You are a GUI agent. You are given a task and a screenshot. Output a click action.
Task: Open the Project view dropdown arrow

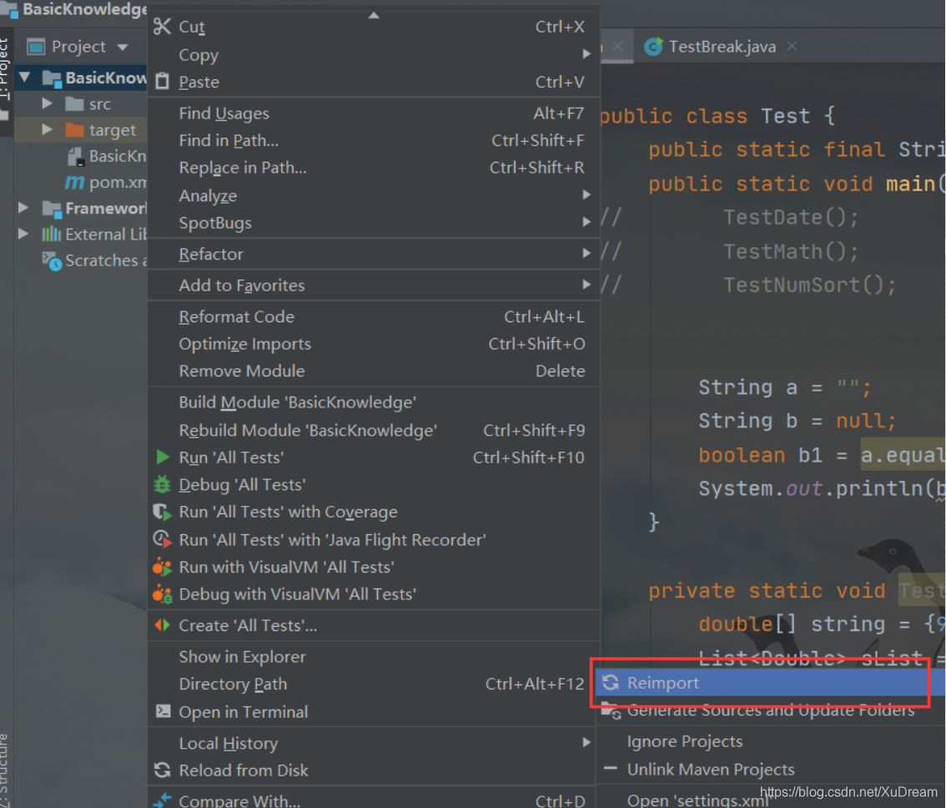tap(123, 47)
